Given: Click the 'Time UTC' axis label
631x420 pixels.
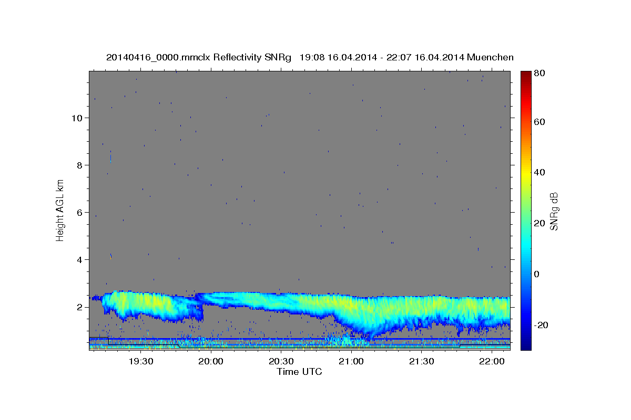Looking at the screenshot, I should pyautogui.click(x=299, y=372).
